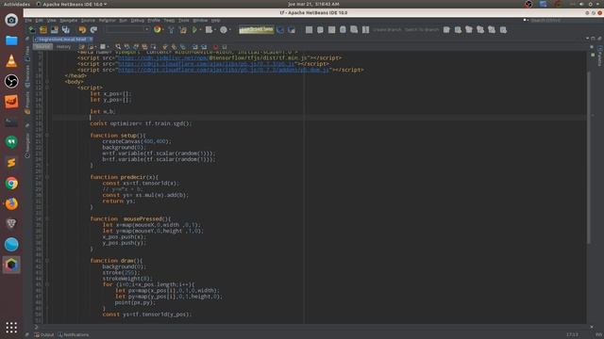Open the Run Project dropdown arrow
604x339 pixels.
coord(200,29)
